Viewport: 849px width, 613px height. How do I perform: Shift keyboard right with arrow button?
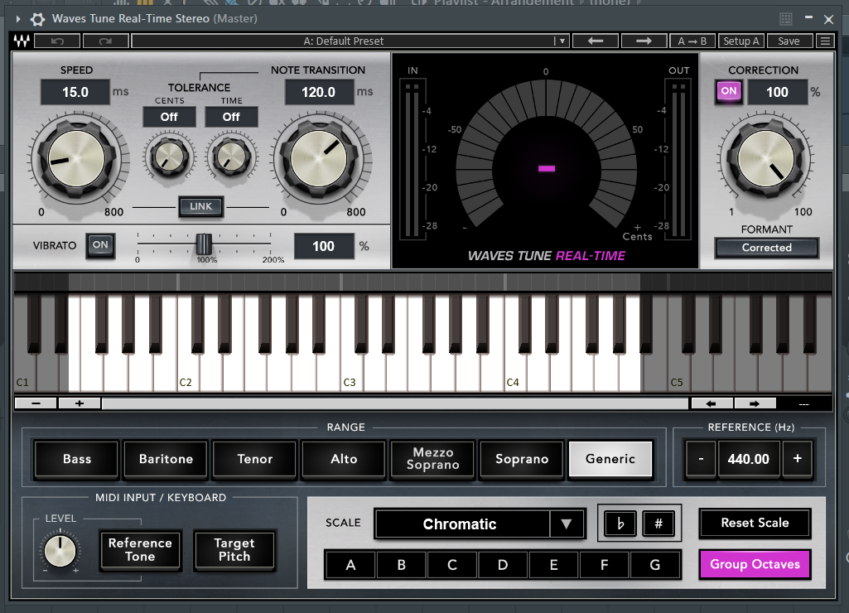[755, 403]
